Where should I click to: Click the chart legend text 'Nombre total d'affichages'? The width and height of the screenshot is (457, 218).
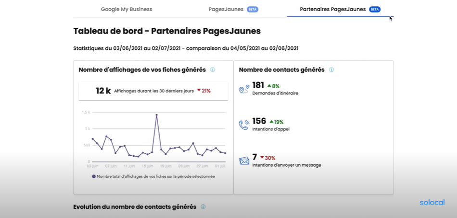[156, 176]
